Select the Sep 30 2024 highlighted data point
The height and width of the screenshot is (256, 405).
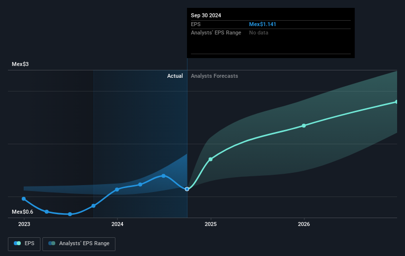[x=187, y=189]
